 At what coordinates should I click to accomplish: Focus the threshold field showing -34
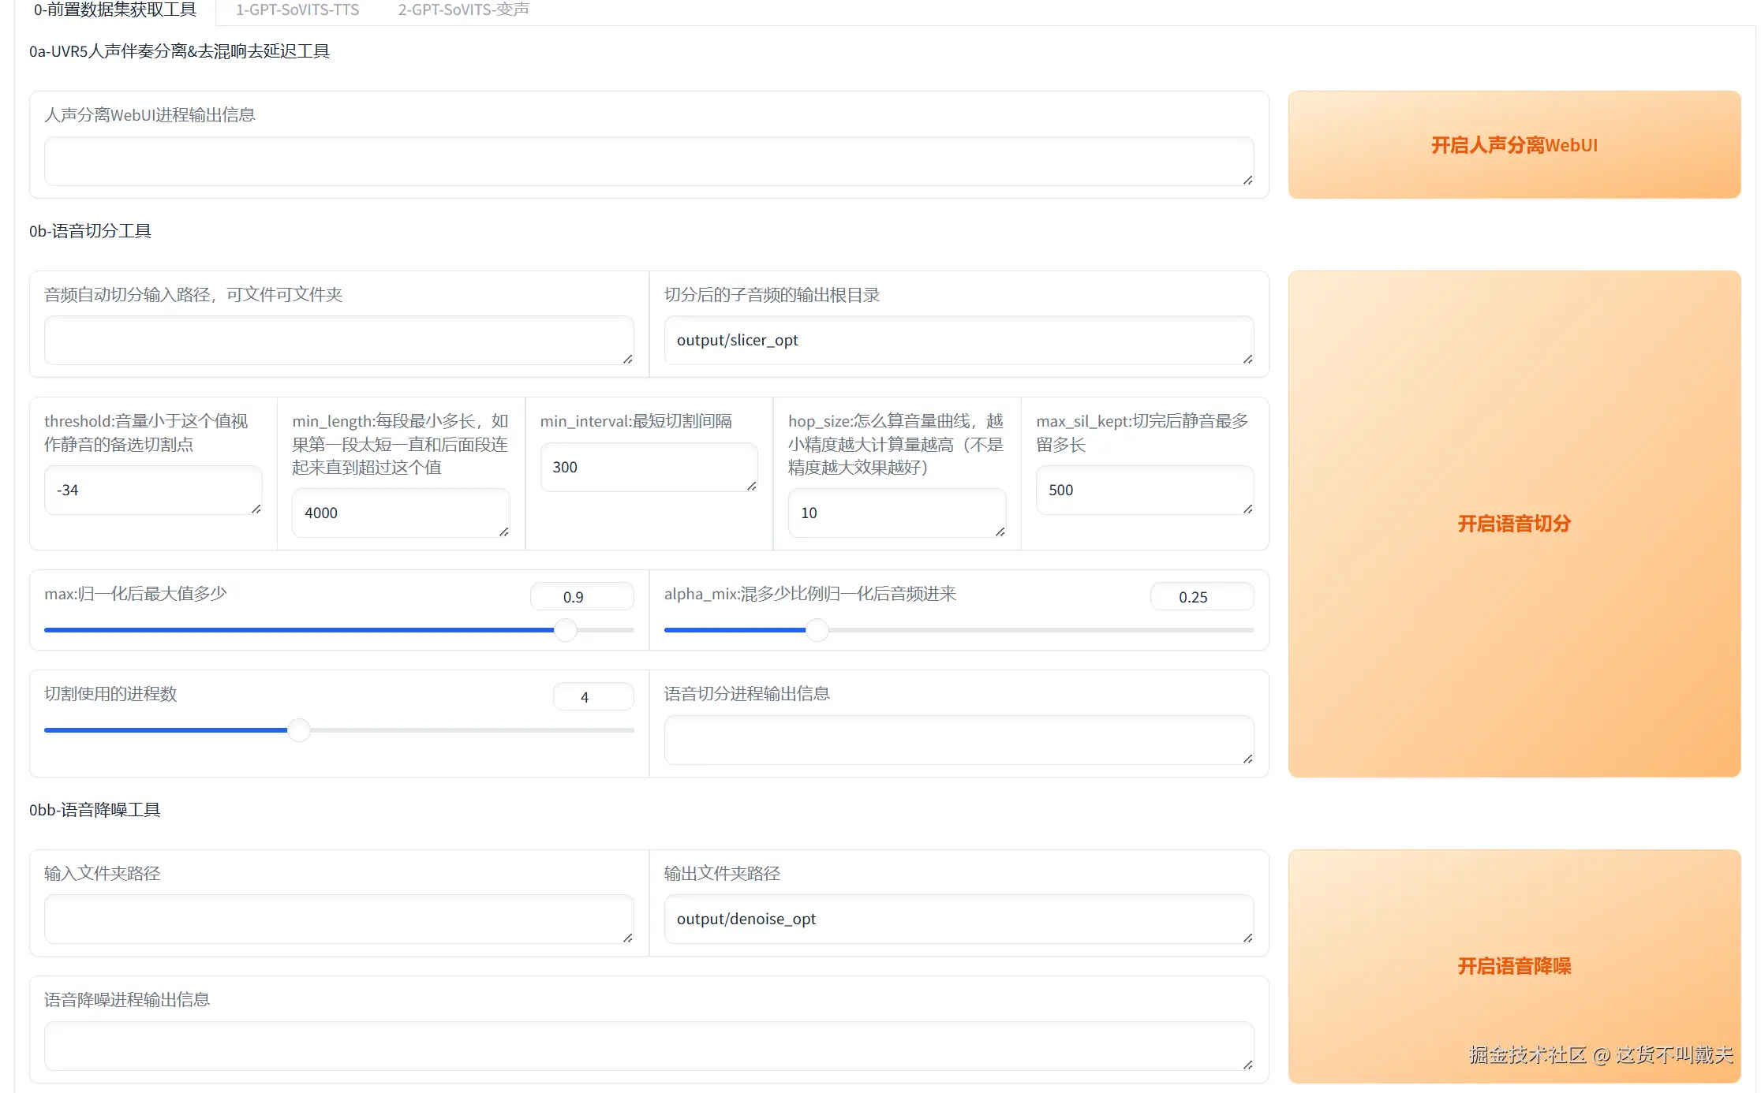[152, 491]
